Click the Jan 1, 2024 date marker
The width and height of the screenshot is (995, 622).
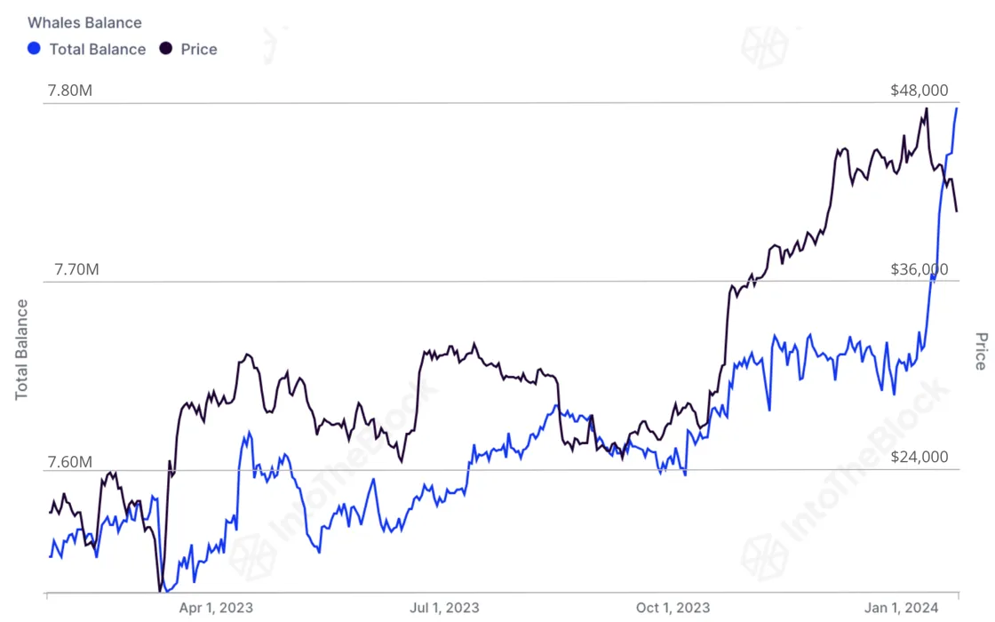point(902,608)
